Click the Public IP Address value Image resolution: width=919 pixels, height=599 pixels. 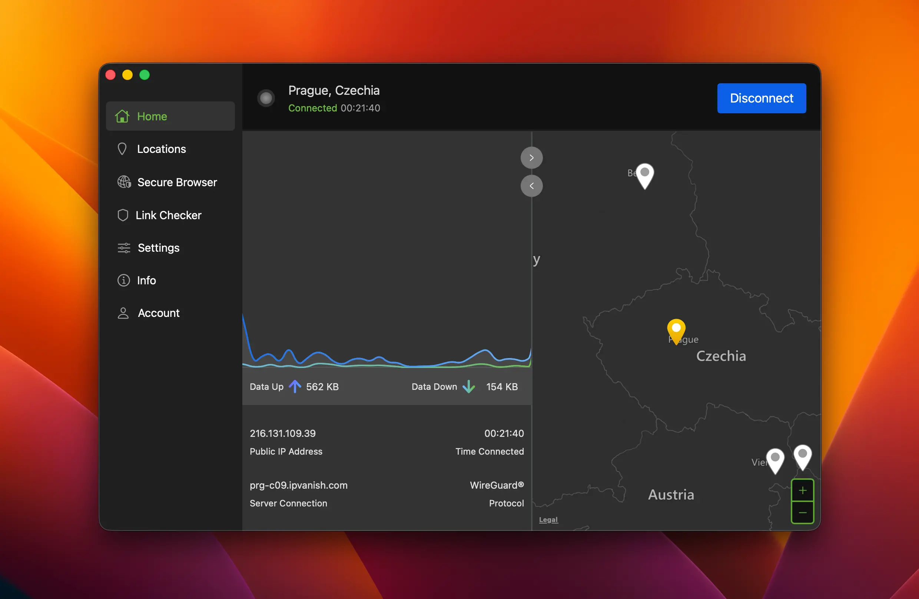pos(283,433)
